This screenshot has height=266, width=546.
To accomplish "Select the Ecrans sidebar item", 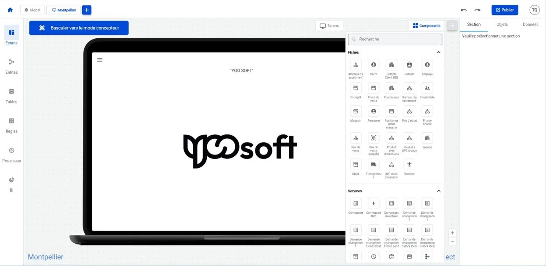I will coord(11,36).
